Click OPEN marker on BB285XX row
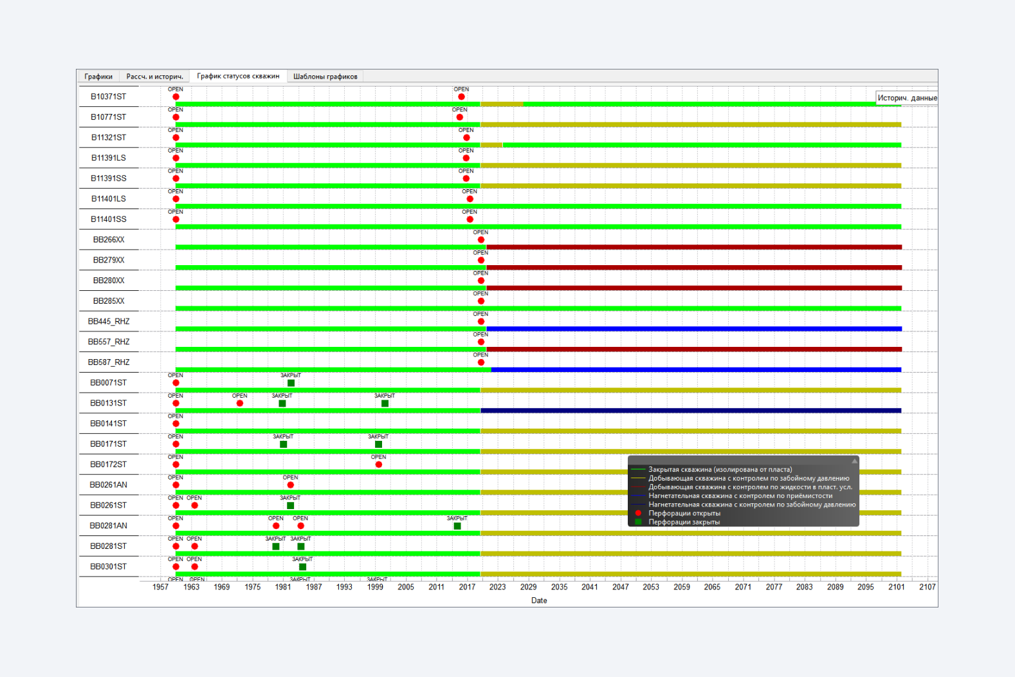This screenshot has height=677, width=1015. point(480,301)
